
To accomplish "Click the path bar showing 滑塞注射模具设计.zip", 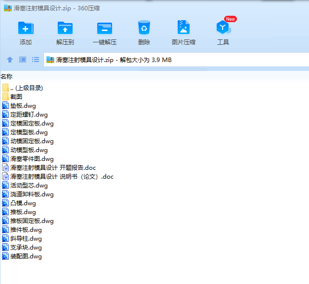I will (x=176, y=60).
